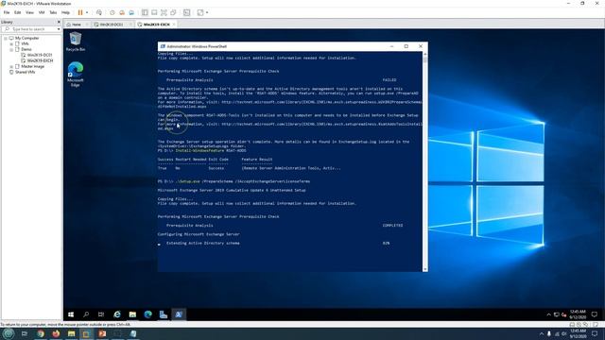Screen dimensions: 605x340
Task: Click the Send Ctrl+Alt+Del toolbar icon
Action: (99, 12)
